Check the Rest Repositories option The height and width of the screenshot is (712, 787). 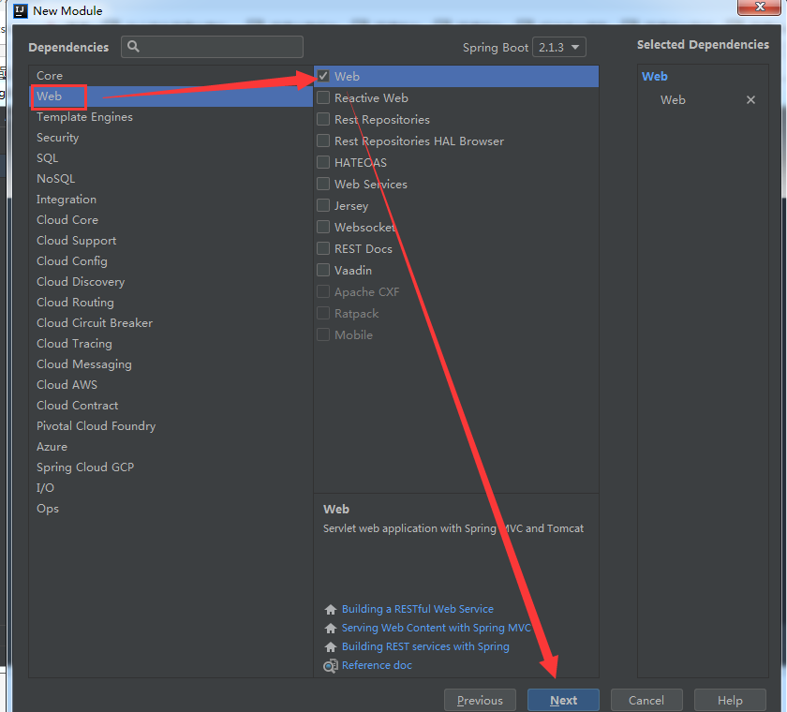pos(323,119)
